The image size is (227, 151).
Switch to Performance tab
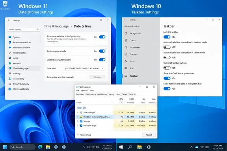(91, 94)
